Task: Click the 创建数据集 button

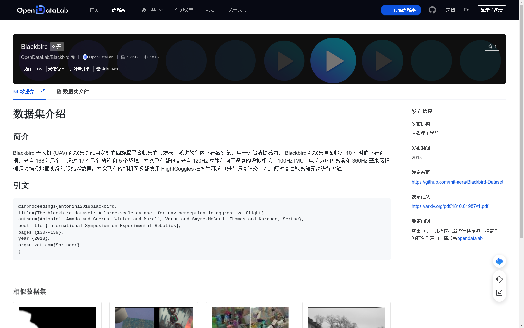Action: [401, 10]
